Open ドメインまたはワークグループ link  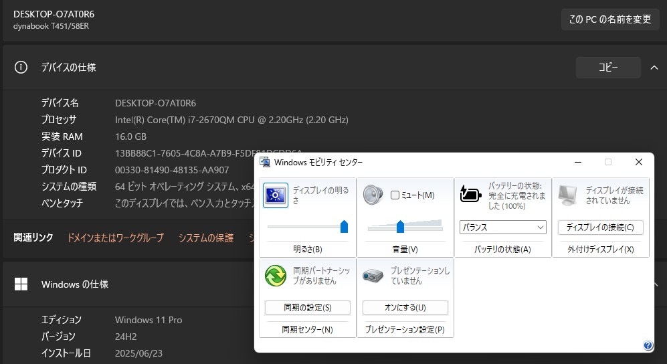(115, 238)
